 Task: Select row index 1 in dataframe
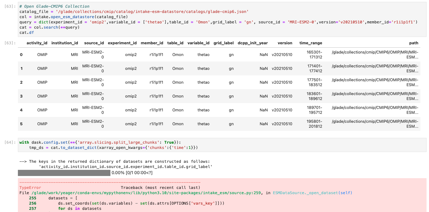point(21,68)
